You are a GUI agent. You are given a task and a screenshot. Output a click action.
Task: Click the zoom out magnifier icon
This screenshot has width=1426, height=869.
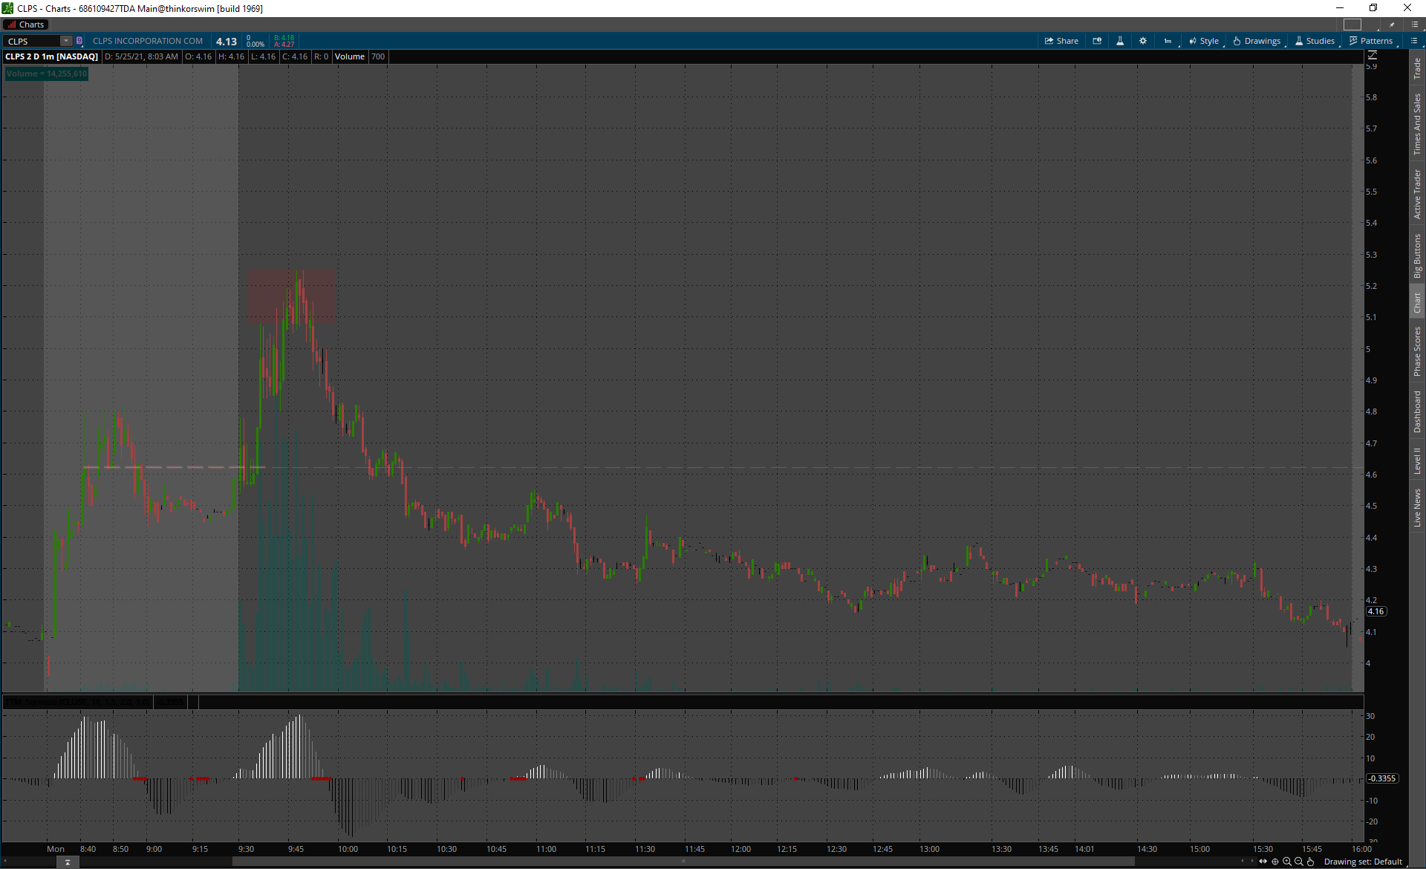coord(1299,862)
